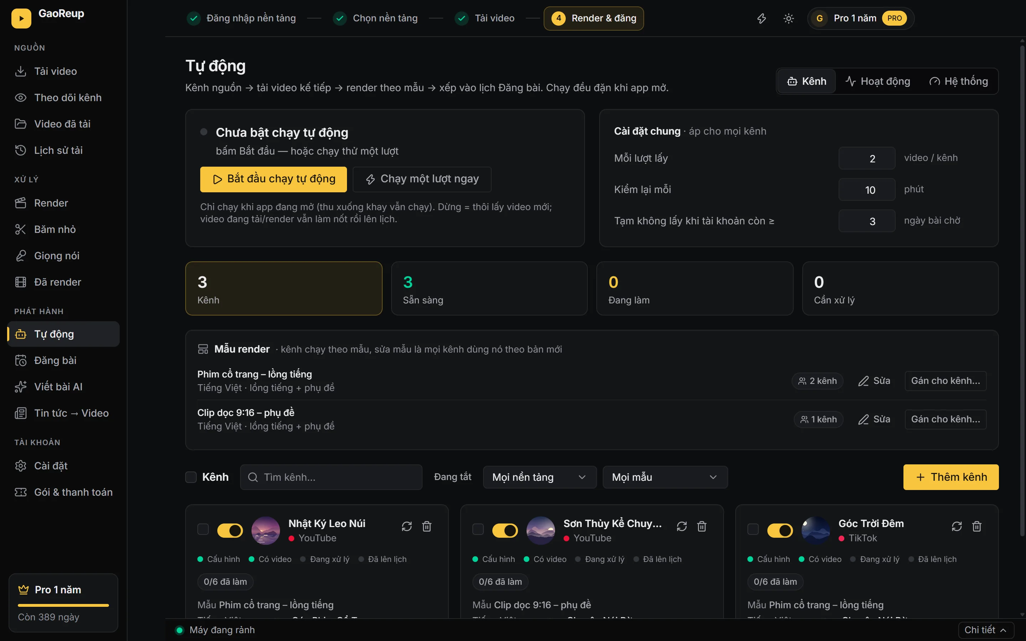Refresh the Góc Trời Đêm channel
The width and height of the screenshot is (1026, 641).
(957, 526)
